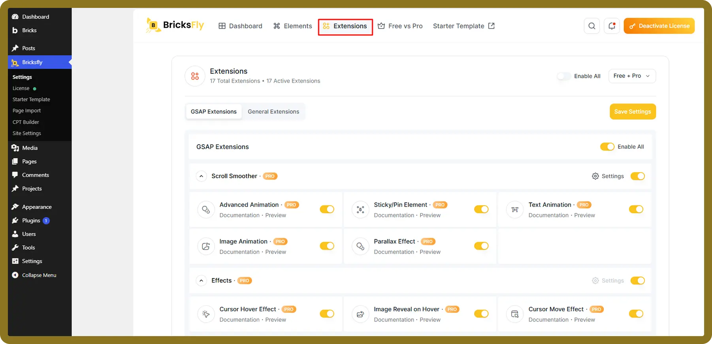Open the Extensions nav tab
The width and height of the screenshot is (712, 344).
pyautogui.click(x=345, y=26)
